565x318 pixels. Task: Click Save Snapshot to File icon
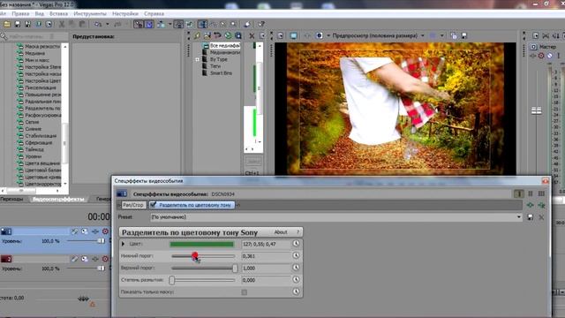pyautogui.click(x=464, y=35)
